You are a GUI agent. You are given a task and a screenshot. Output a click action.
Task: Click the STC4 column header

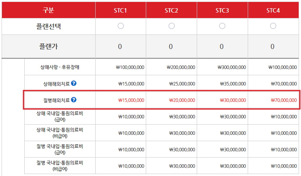click(x=273, y=10)
